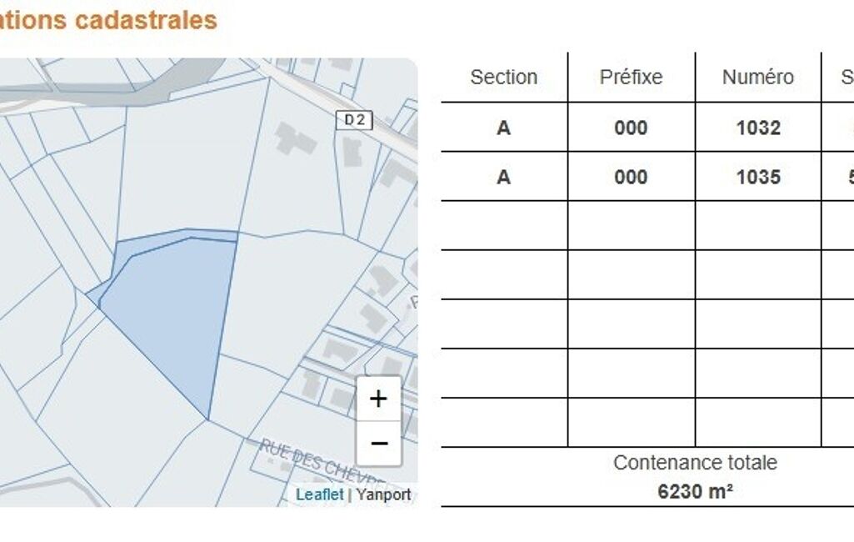
Task: Select parcel number 1035 cell
Action: [x=758, y=177]
